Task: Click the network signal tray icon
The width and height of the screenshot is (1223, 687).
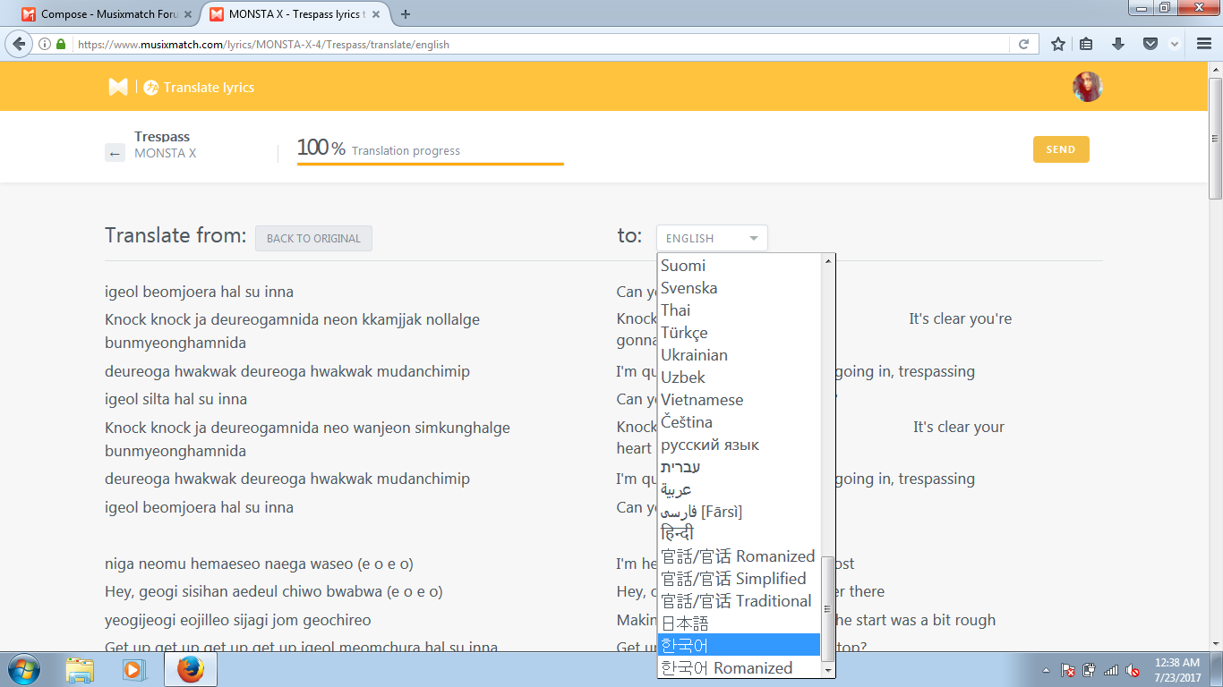Action: click(x=1111, y=670)
